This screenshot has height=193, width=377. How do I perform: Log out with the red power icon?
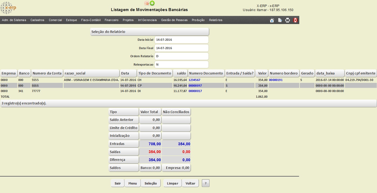click(x=295, y=20)
